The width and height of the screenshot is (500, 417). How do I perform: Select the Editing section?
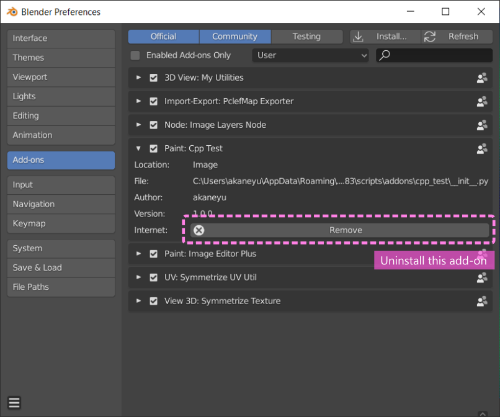pyautogui.click(x=61, y=116)
